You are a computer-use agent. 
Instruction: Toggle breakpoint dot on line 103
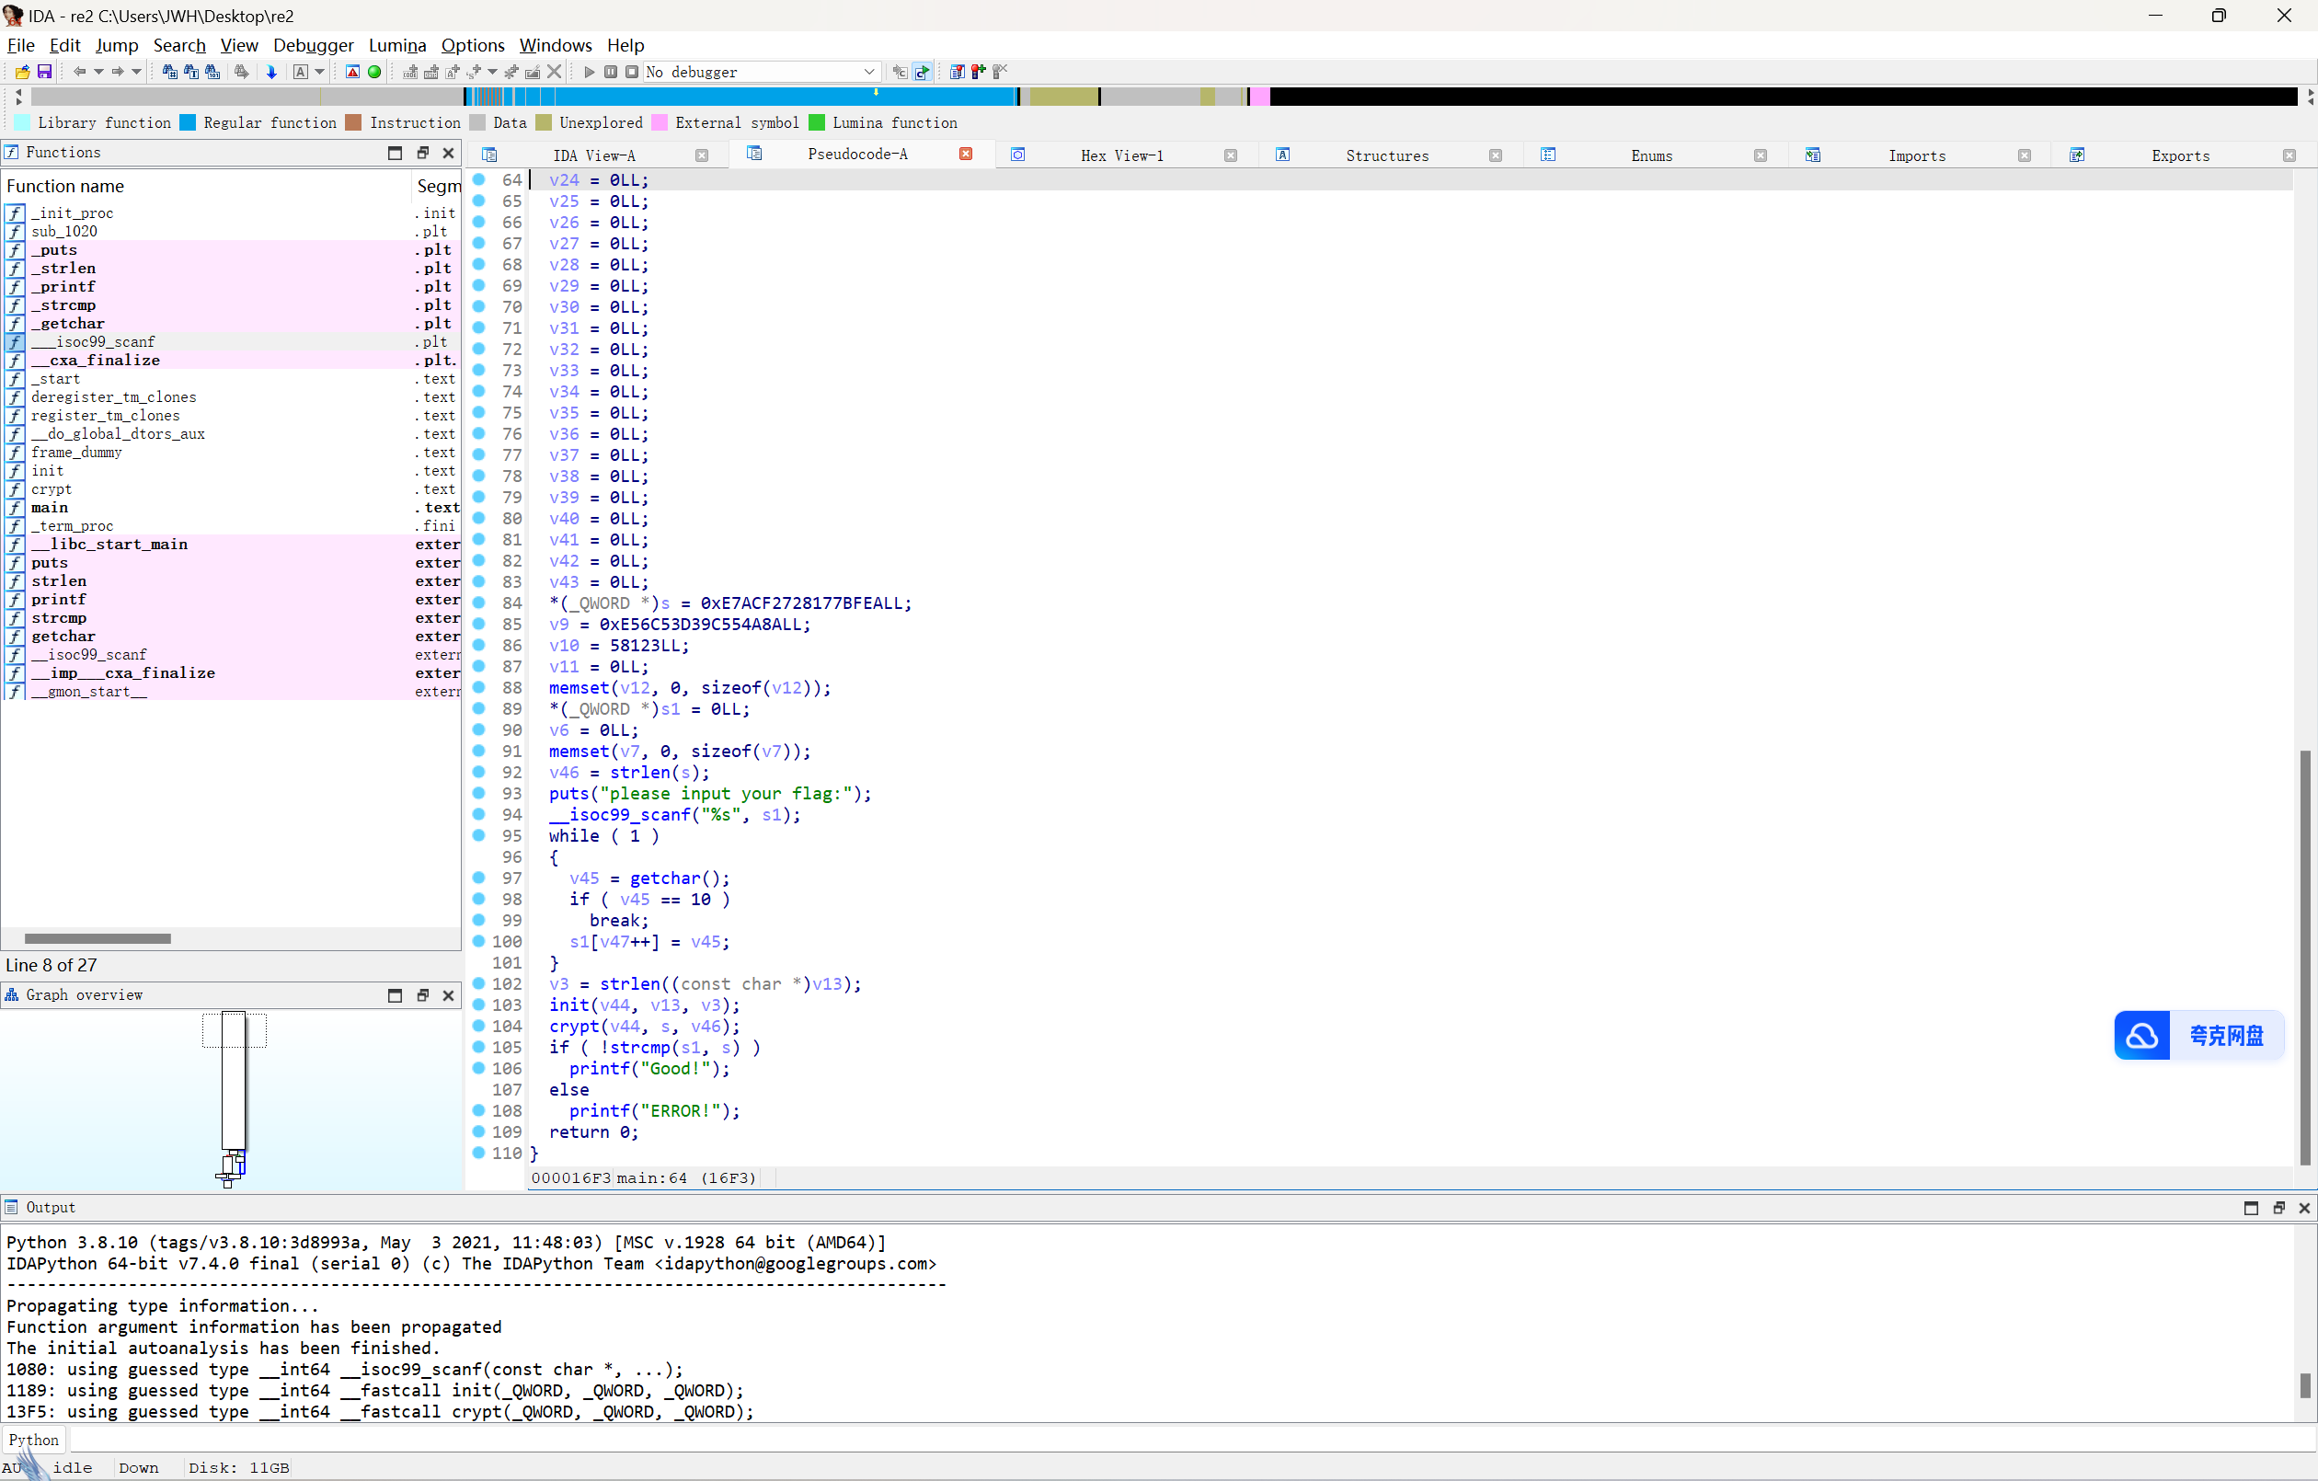point(478,1005)
